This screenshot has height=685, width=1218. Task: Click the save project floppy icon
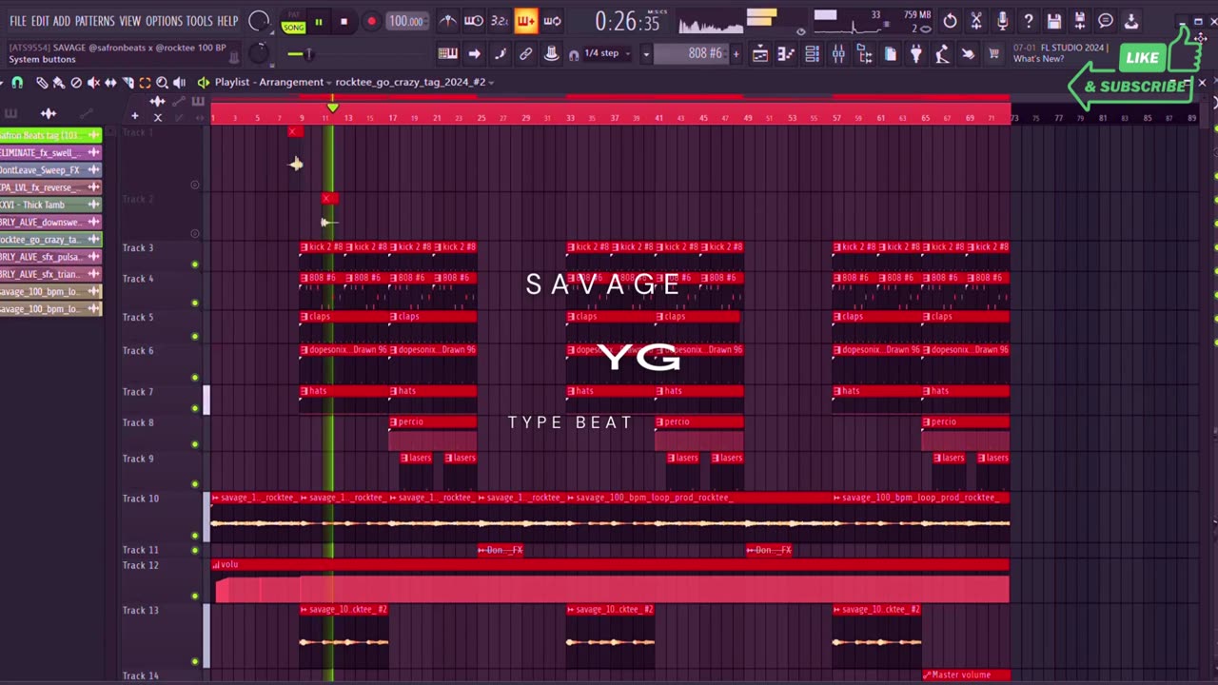click(x=1054, y=21)
